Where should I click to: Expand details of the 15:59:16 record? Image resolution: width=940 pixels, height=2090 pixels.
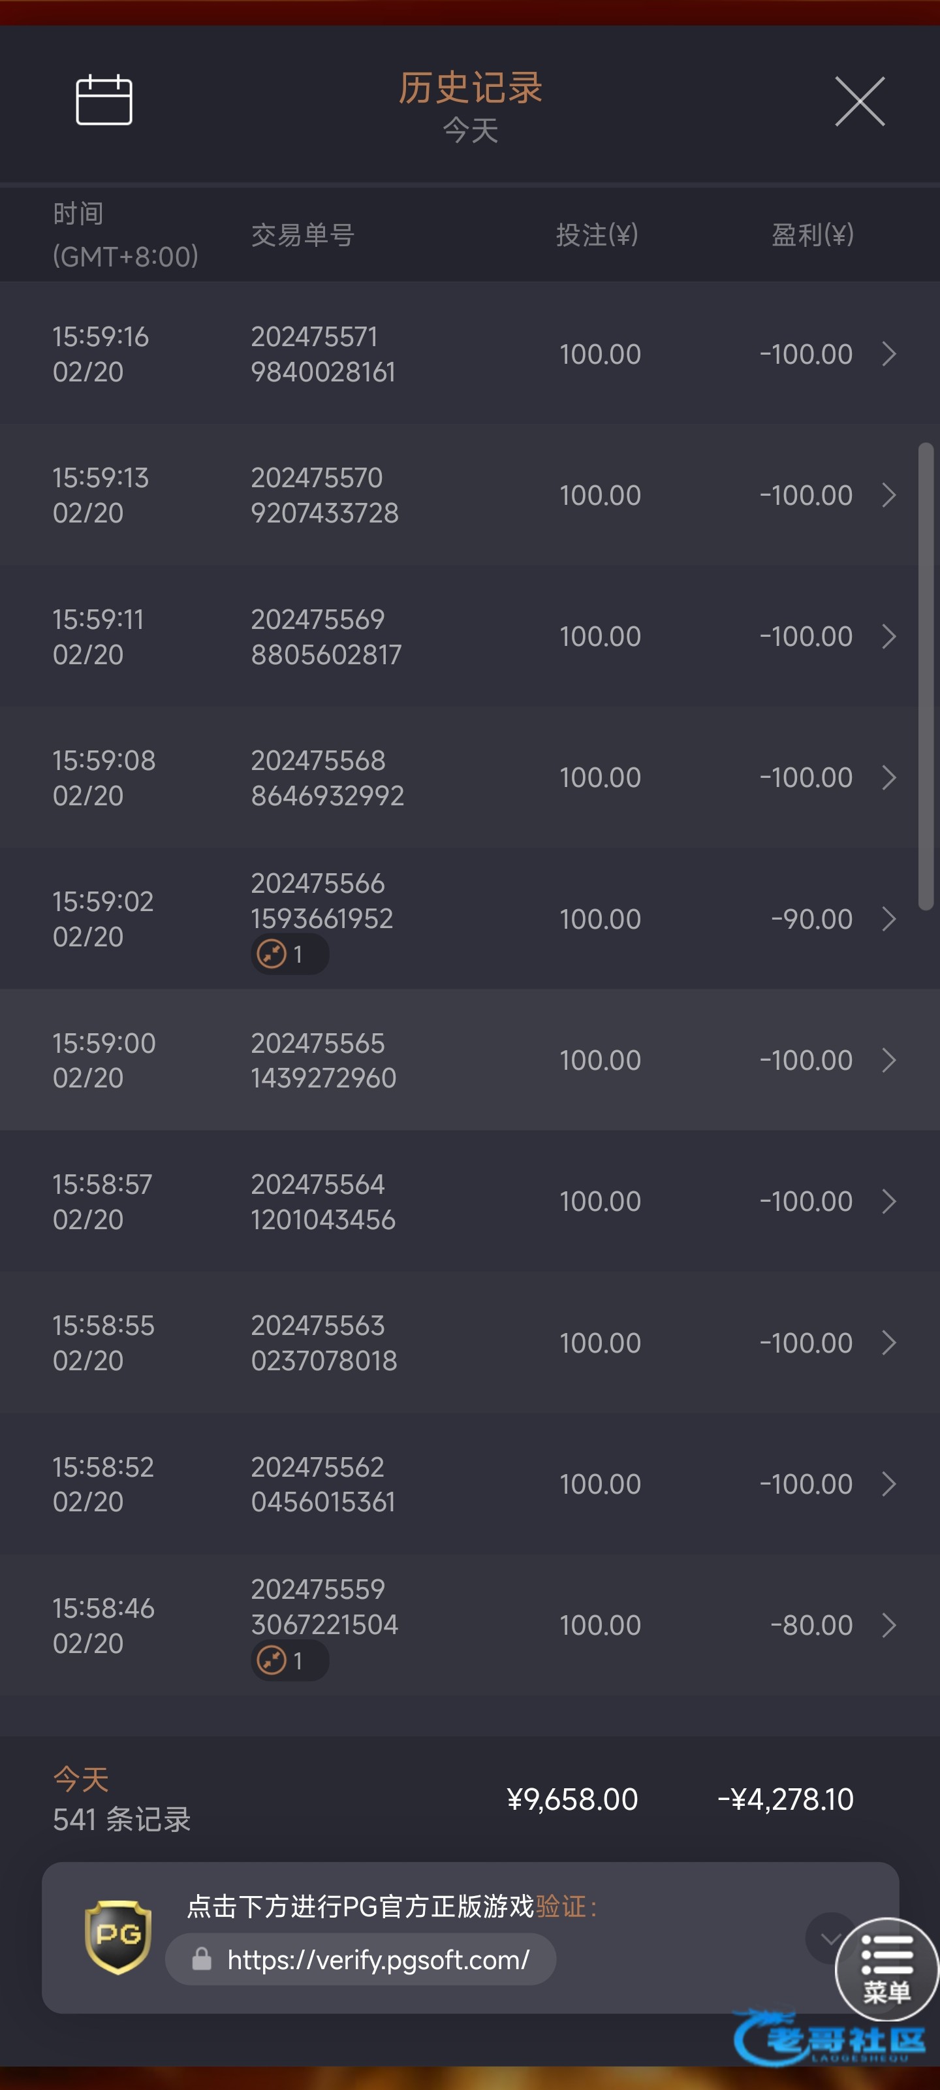click(889, 354)
